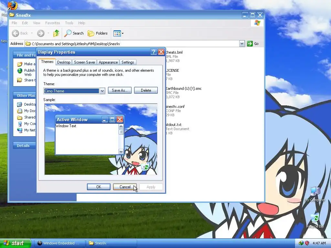
Task: Open the Favorites menu
Action: pos(53,23)
